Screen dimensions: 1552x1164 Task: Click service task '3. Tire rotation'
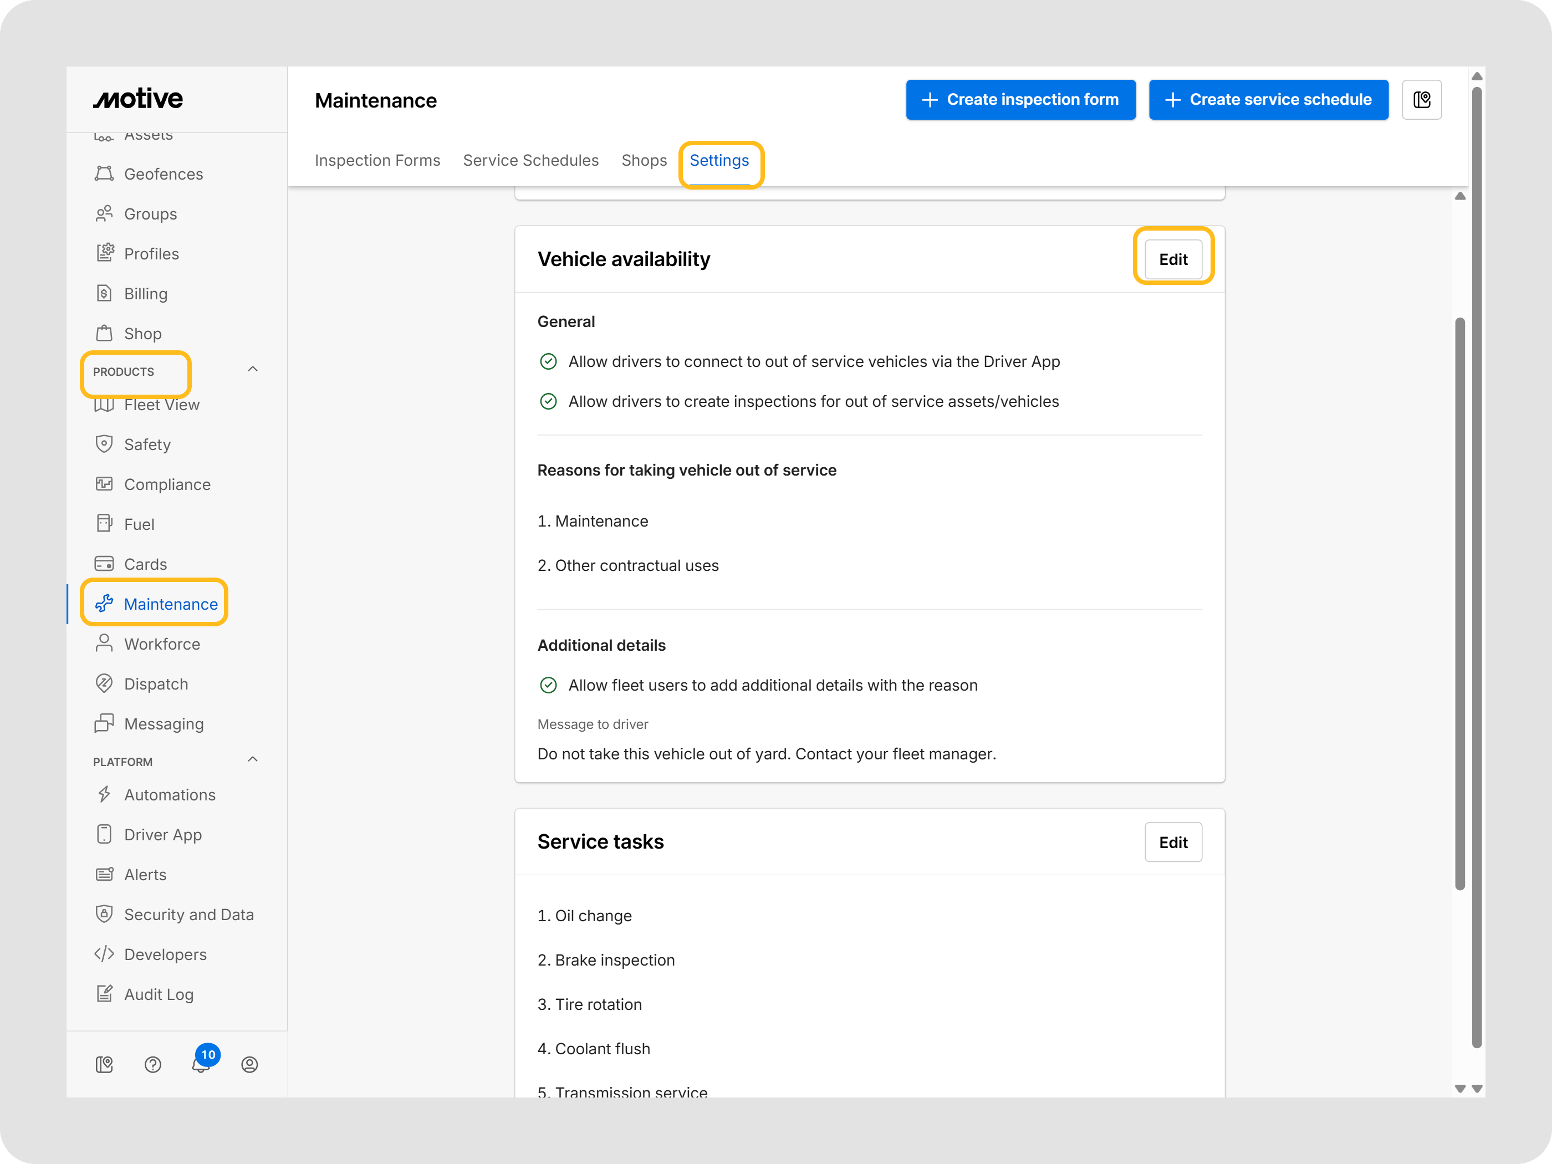(589, 1004)
